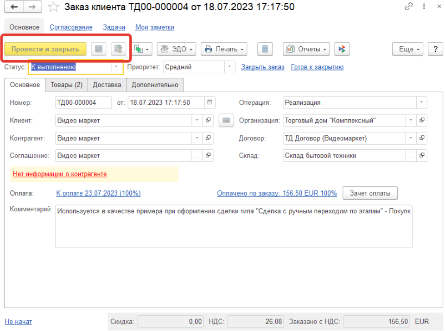445x331 pixels.
Task: Open the Склад record
Action: click(422, 156)
